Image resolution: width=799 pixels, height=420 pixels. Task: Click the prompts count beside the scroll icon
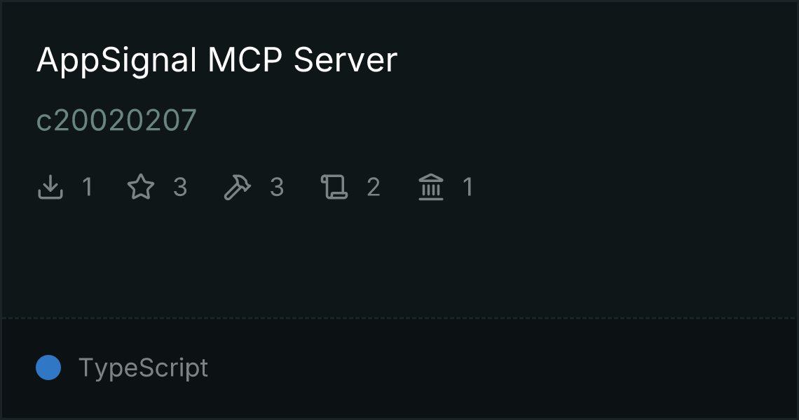pos(374,187)
